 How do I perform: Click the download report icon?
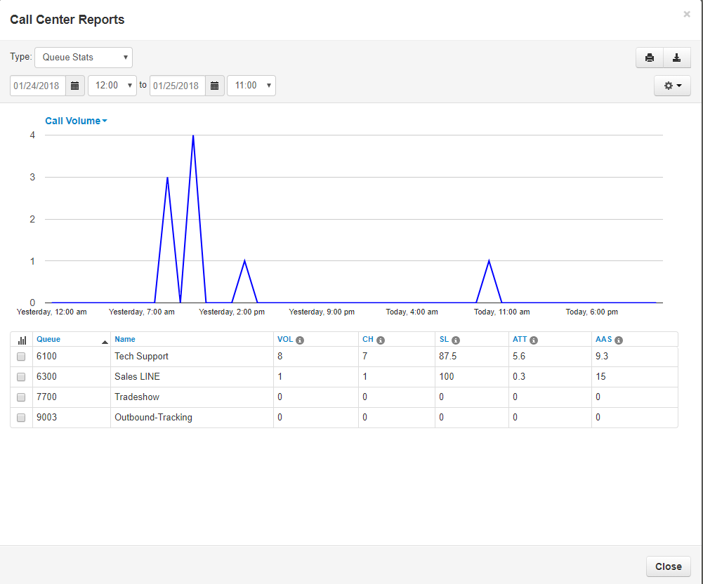[x=677, y=58]
